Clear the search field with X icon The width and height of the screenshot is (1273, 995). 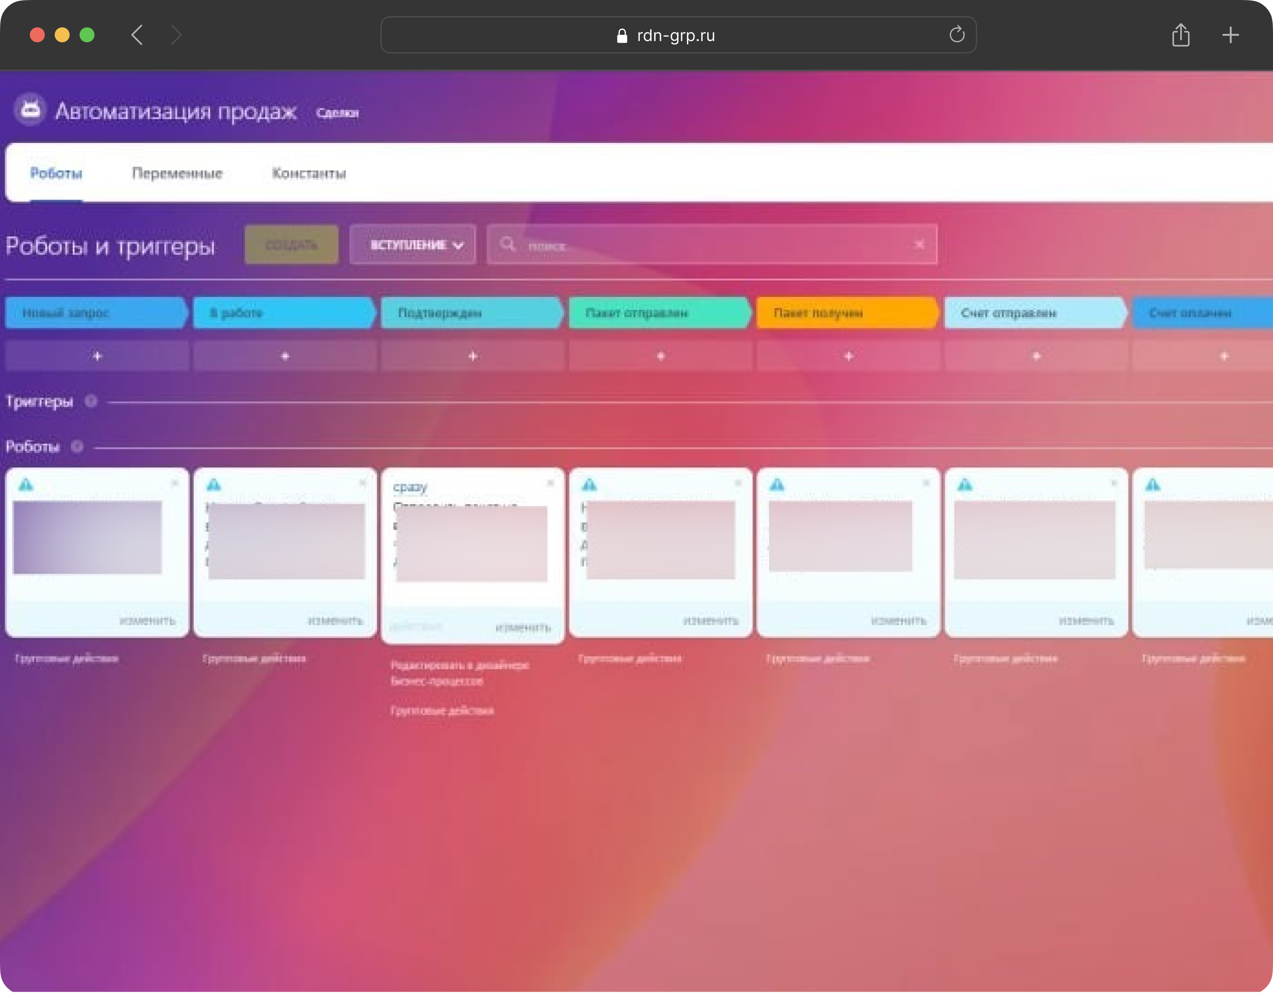919,244
